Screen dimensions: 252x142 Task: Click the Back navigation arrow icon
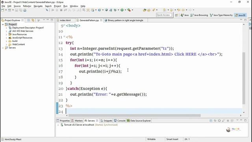pos(183,10)
